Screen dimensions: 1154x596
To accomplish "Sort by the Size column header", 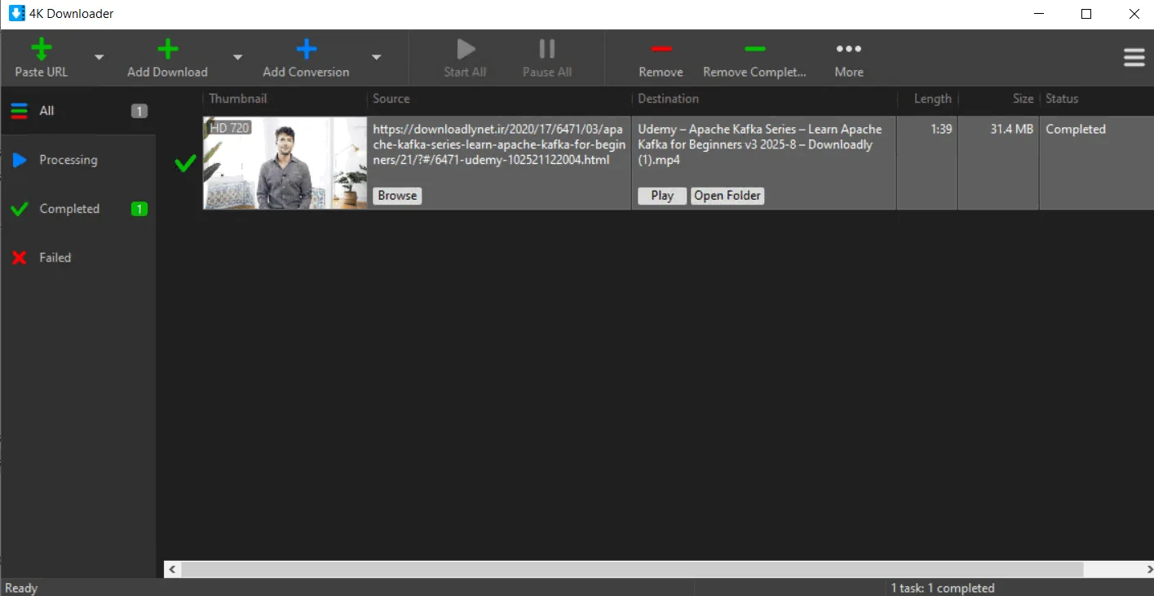I will 998,99.
